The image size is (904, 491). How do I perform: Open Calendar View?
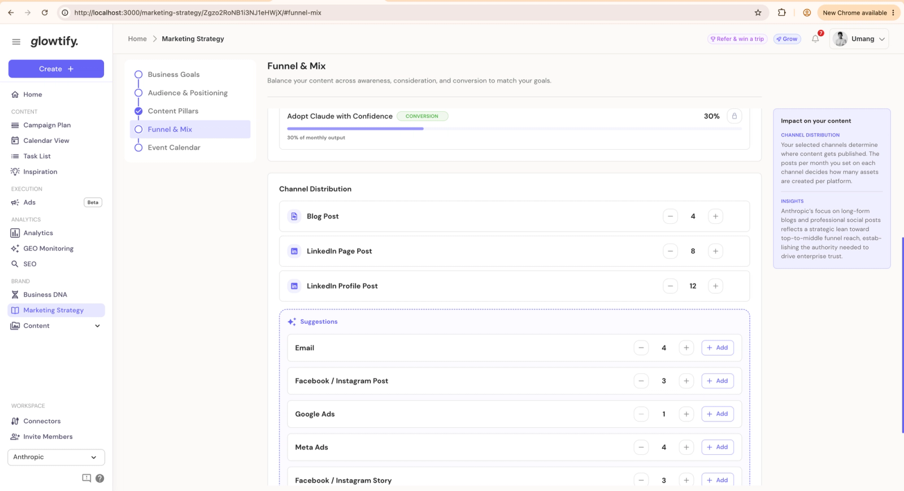pyautogui.click(x=46, y=141)
